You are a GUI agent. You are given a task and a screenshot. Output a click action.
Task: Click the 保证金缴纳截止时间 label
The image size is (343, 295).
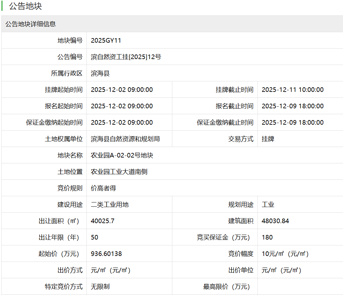pyautogui.click(x=225, y=122)
